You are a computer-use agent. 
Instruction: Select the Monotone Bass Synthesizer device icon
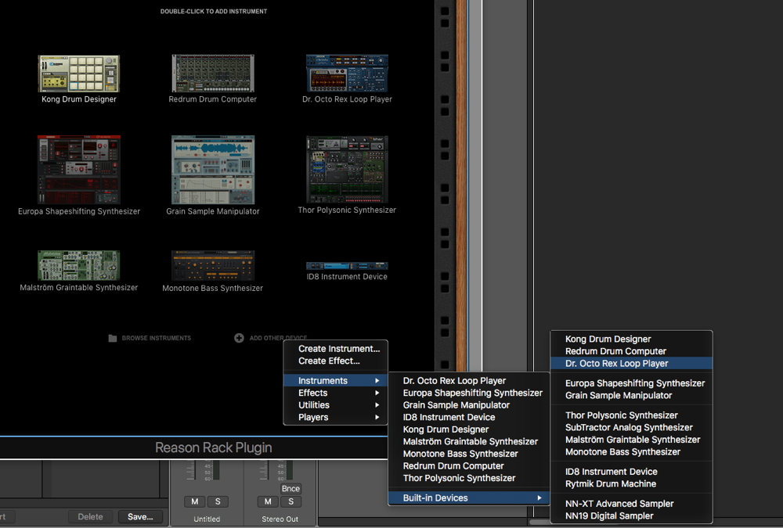[x=213, y=265]
